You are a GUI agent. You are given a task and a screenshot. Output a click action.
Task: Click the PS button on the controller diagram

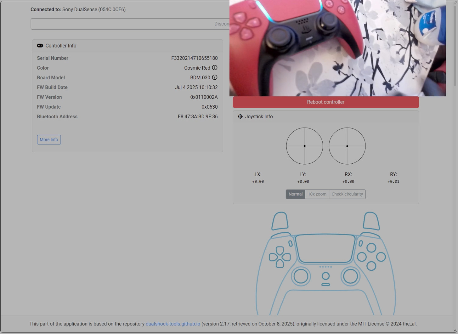[326, 276]
